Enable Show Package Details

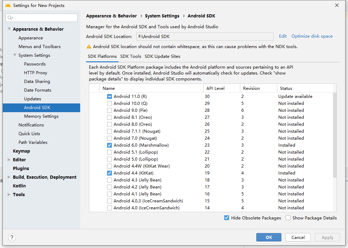coord(288,218)
